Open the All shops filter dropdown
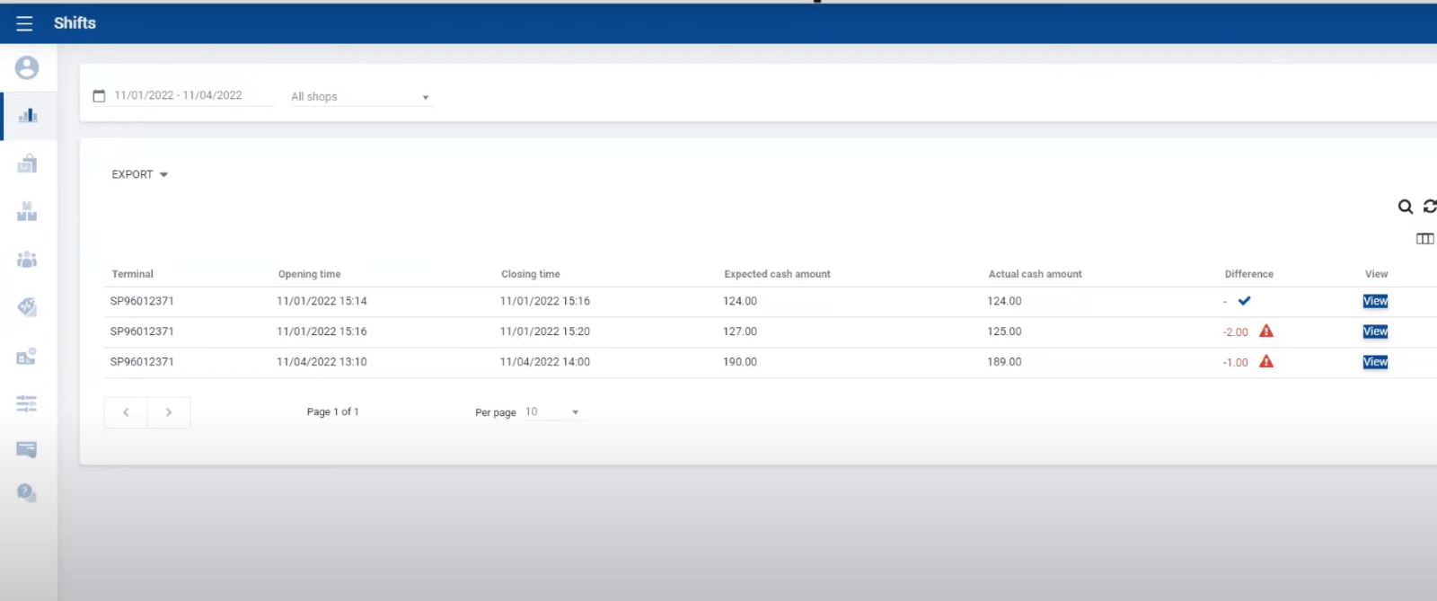Screen dimensions: 1437x601 pyautogui.click(x=359, y=97)
